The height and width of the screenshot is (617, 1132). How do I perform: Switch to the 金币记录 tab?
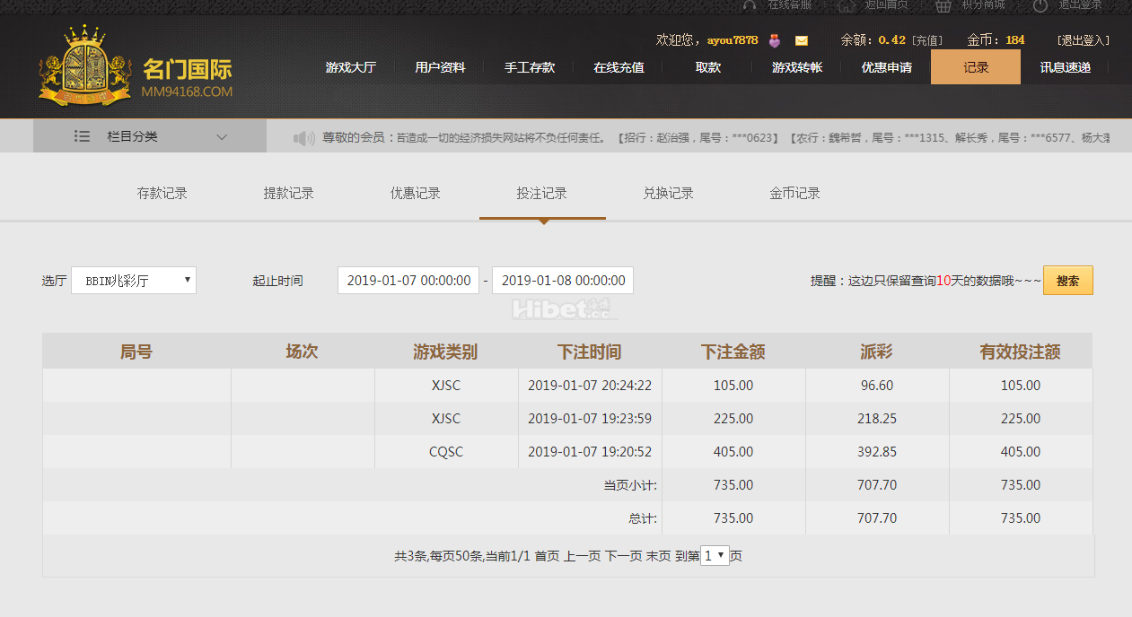(x=794, y=194)
